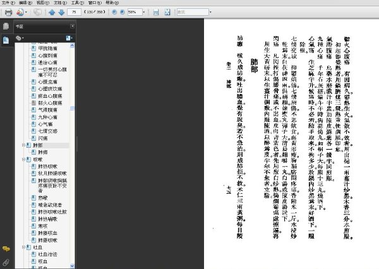The height and width of the screenshot is (269, 379).
Task: Open the 文件 (File) menu
Action: point(8,3)
